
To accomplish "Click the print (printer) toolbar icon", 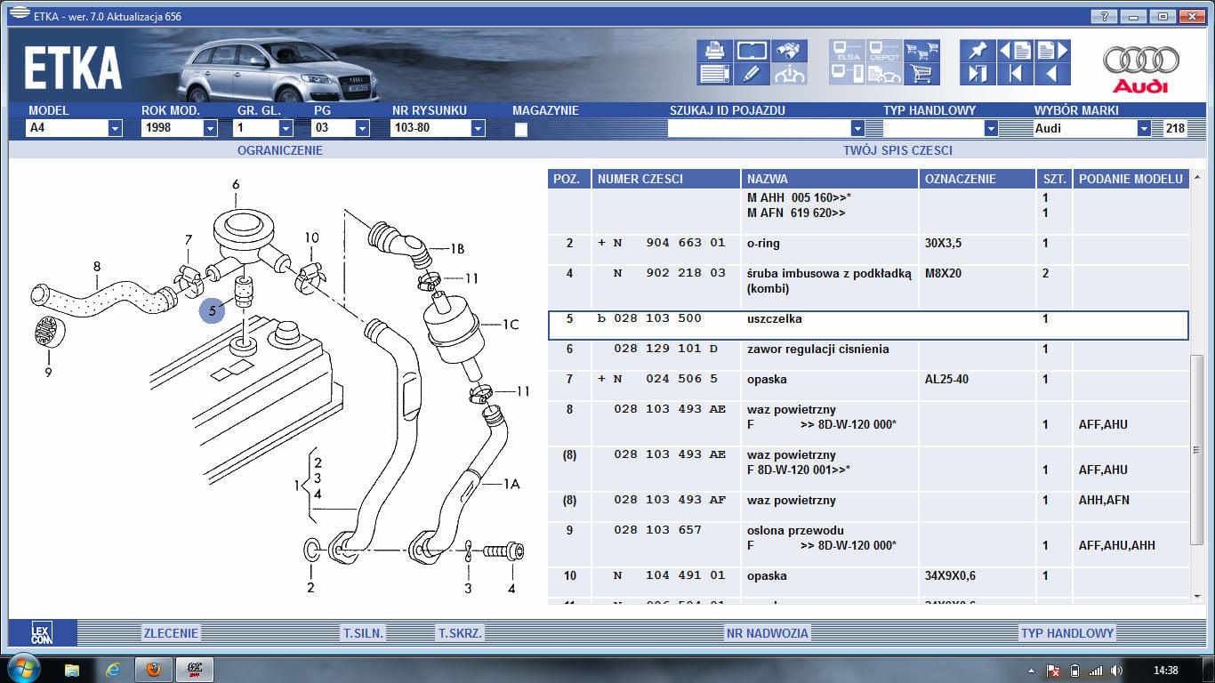I will click(713, 51).
